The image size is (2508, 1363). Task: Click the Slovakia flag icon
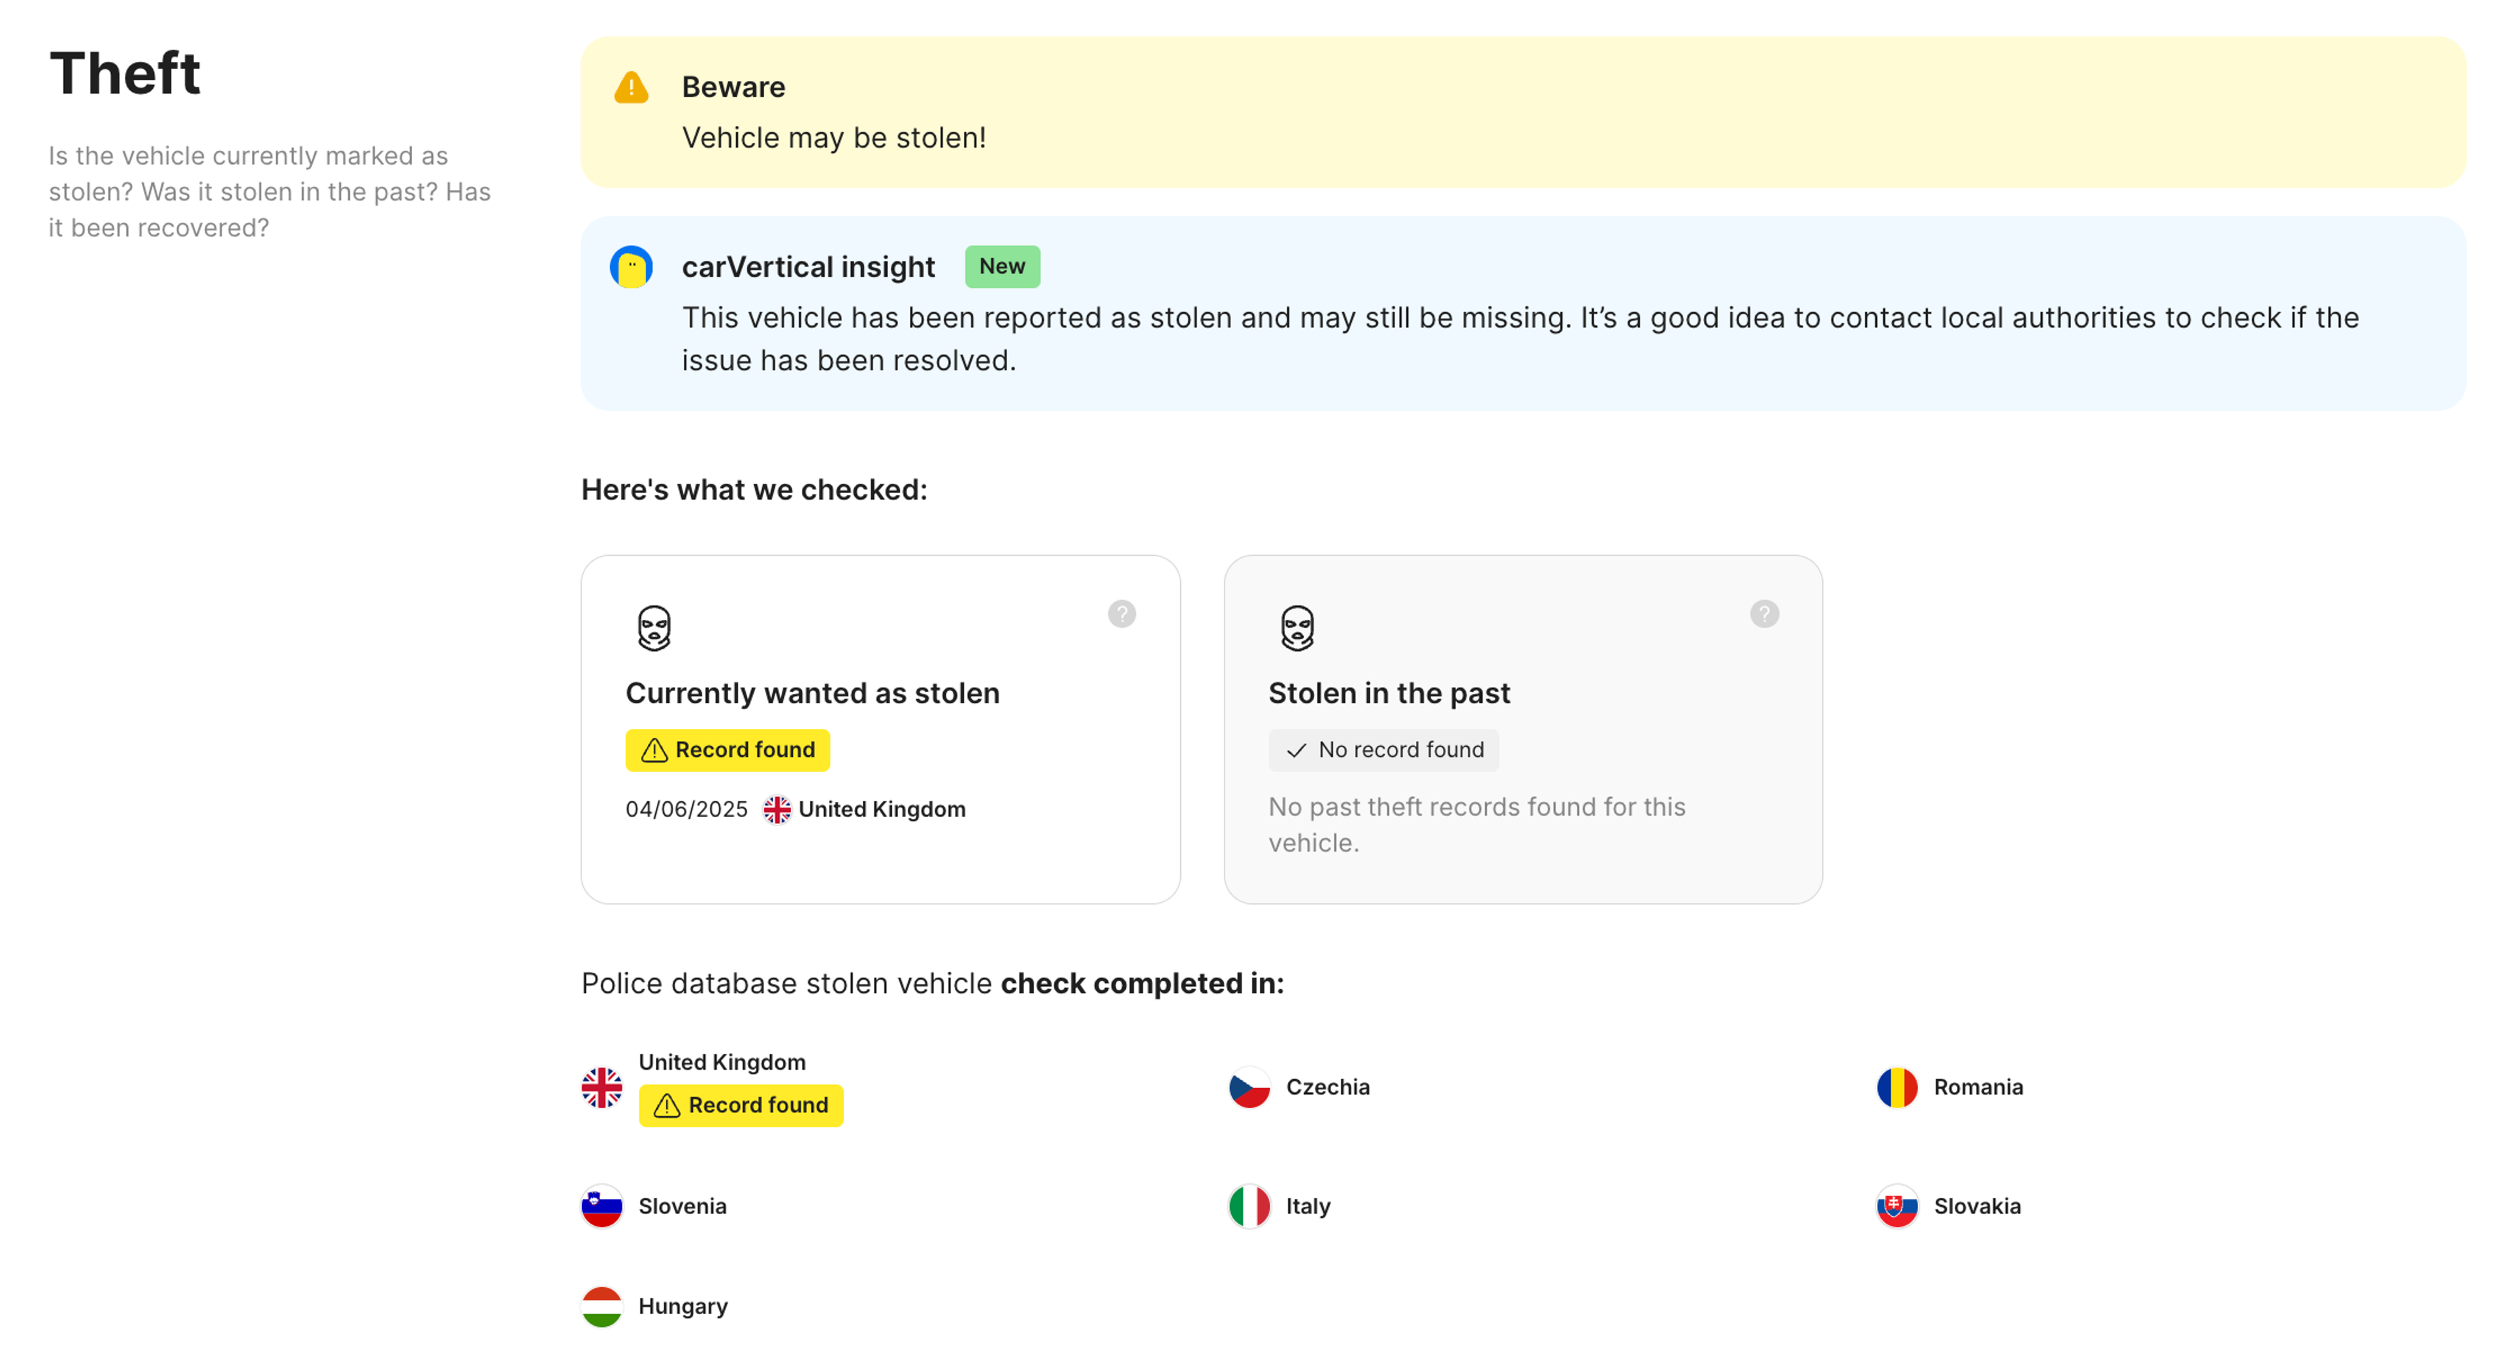[x=1897, y=1206]
